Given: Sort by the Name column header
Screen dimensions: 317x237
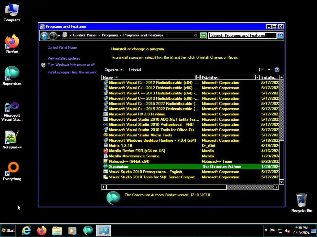Looking at the screenshot, I should pyautogui.click(x=148, y=77).
